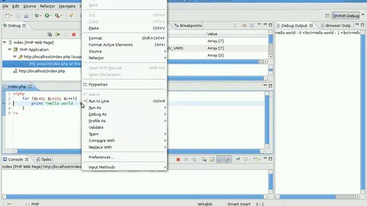Open the Source submenu in context menu
This screenshot has height=206, width=367.
124,51
